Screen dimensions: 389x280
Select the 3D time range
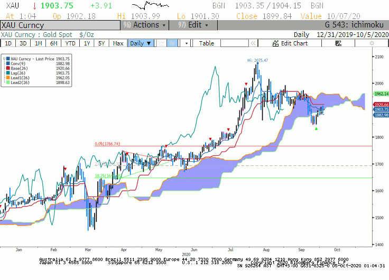[x=23, y=43]
